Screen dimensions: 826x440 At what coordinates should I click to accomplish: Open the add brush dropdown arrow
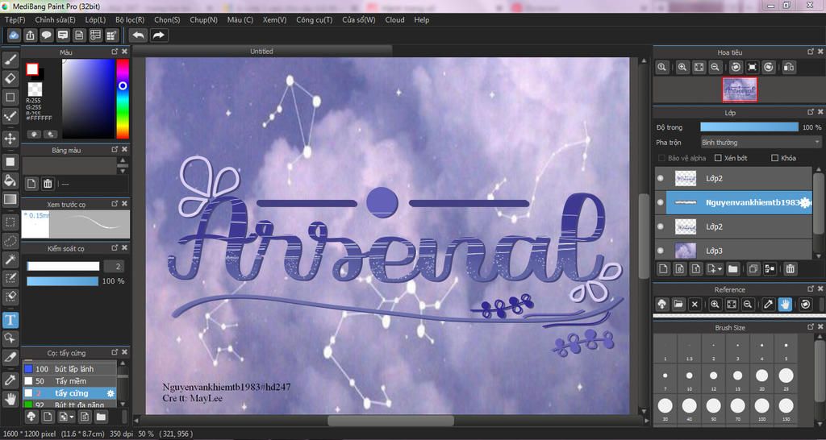(72, 417)
